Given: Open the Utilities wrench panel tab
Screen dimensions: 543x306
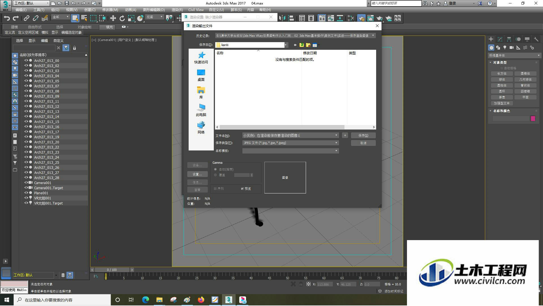Looking at the screenshot, I should [536, 39].
